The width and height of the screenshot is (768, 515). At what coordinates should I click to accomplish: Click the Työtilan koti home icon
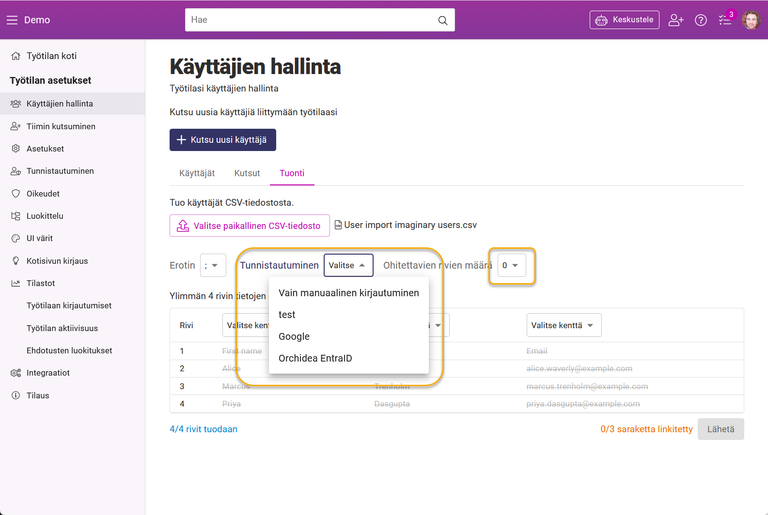[16, 56]
